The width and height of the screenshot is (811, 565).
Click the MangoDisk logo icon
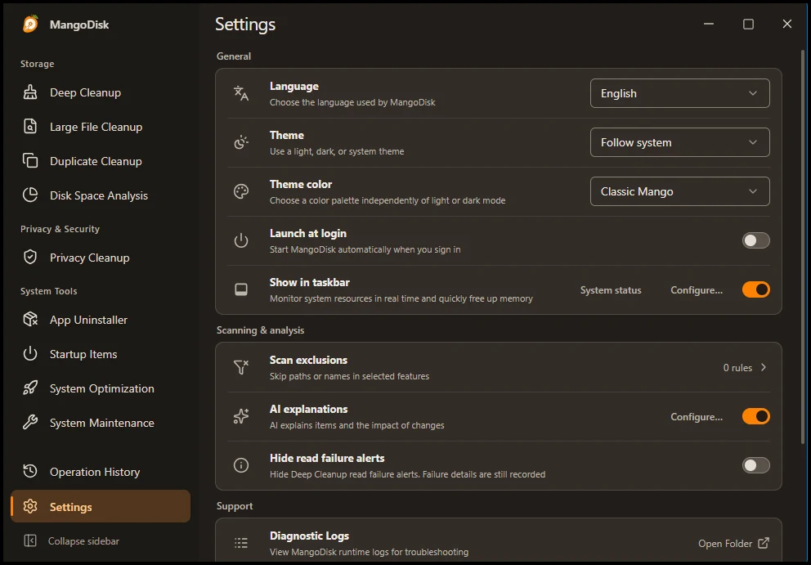[x=30, y=24]
